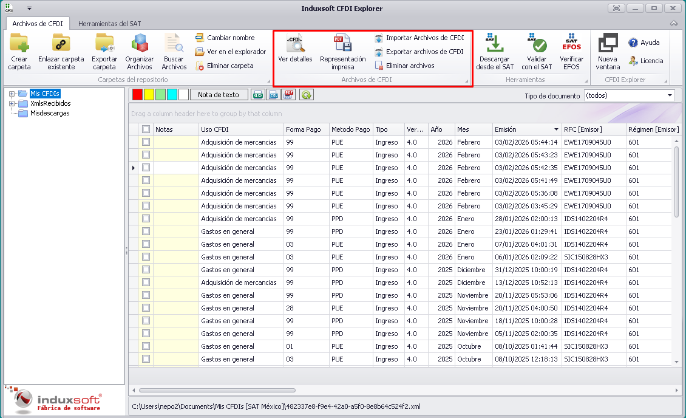Click Importar Archivos de CFDI
Viewport: 686px width, 418px height.
419,38
